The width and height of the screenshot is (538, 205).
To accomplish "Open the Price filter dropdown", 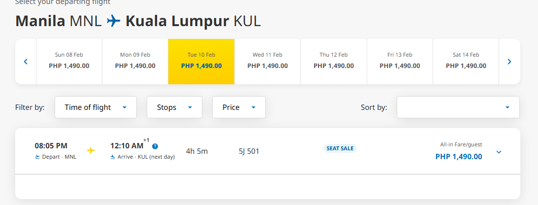I will [239, 107].
